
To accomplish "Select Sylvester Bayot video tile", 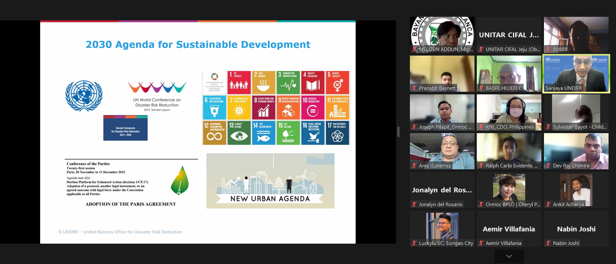I will tap(576, 112).
